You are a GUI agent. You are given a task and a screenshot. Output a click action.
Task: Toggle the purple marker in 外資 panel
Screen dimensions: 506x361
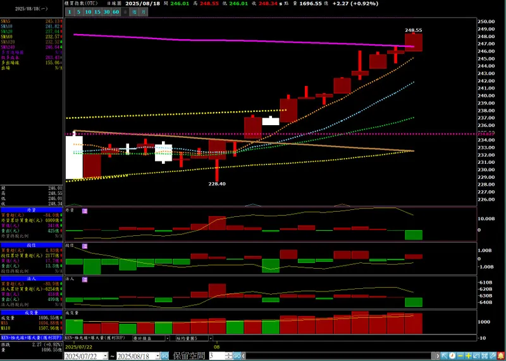[x=85, y=211]
